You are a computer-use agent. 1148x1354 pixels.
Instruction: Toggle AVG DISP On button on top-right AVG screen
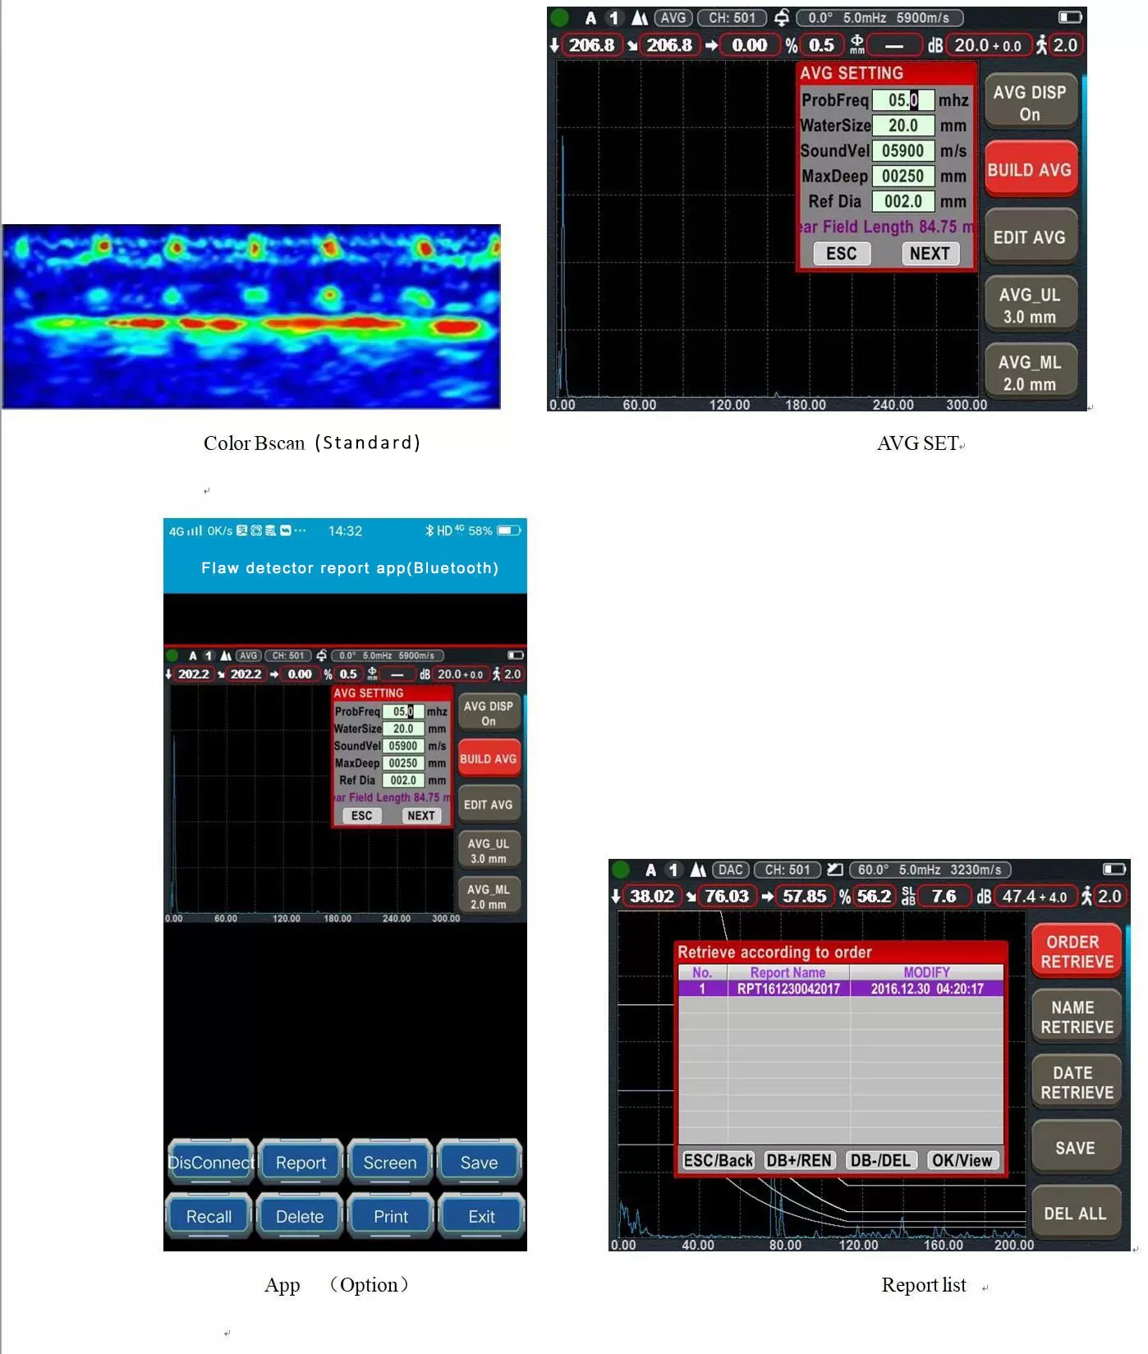[x=1030, y=103]
